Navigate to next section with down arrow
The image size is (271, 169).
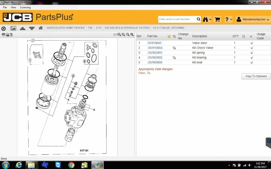(x=32, y=28)
